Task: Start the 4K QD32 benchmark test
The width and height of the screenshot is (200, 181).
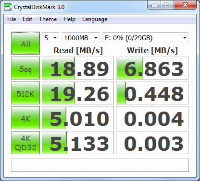Action: (25, 143)
